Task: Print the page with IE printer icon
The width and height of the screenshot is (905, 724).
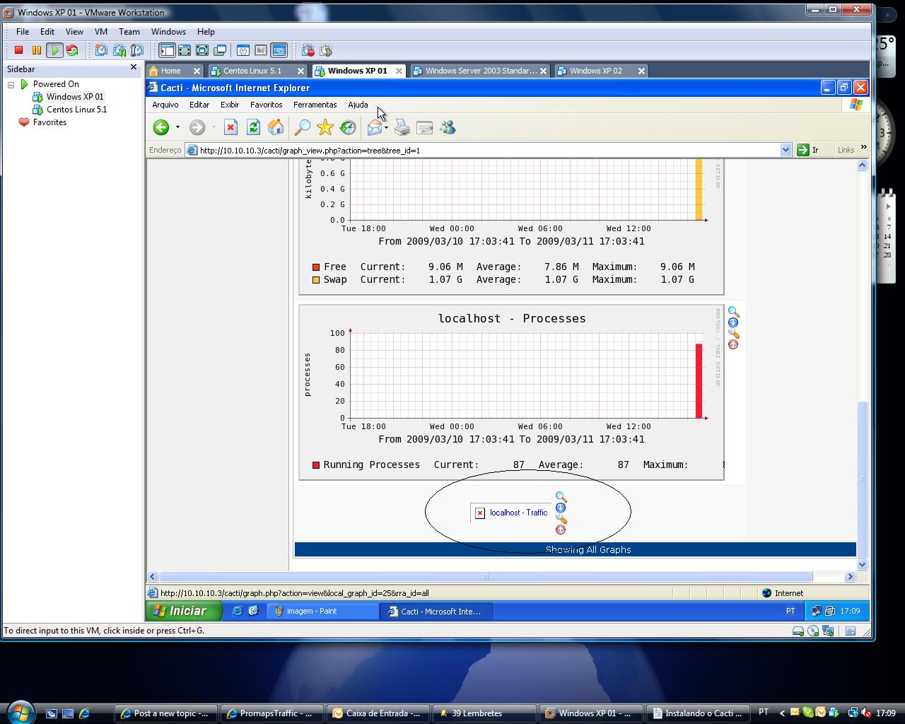Action: point(402,127)
